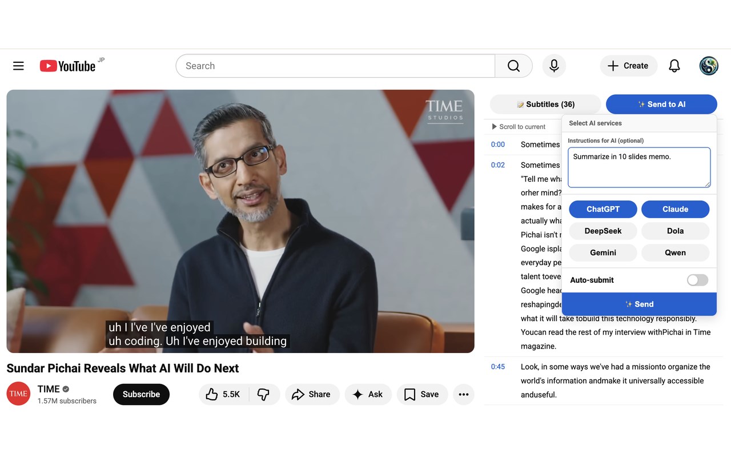Viewport: 731px width, 457px height.
Task: Open the notifications bell
Action: point(674,66)
